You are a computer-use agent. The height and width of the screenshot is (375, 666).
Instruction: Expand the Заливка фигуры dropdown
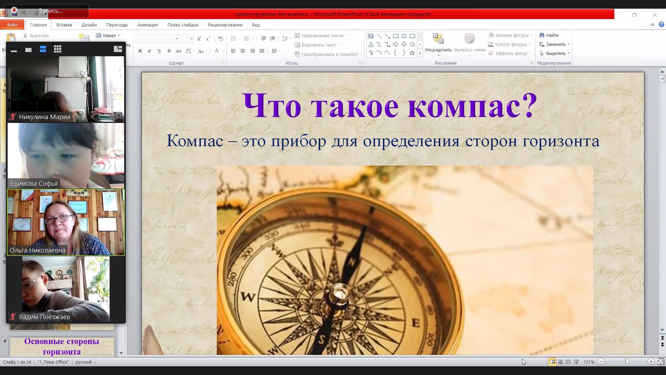point(531,35)
